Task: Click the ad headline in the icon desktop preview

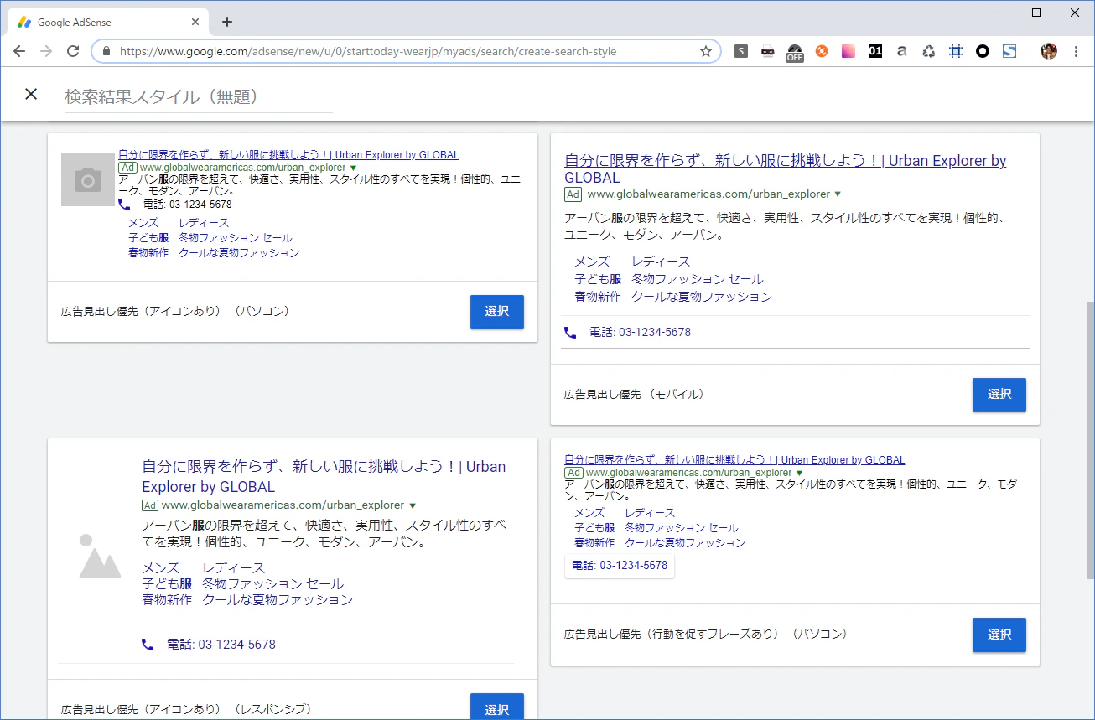Action: pyautogui.click(x=288, y=155)
